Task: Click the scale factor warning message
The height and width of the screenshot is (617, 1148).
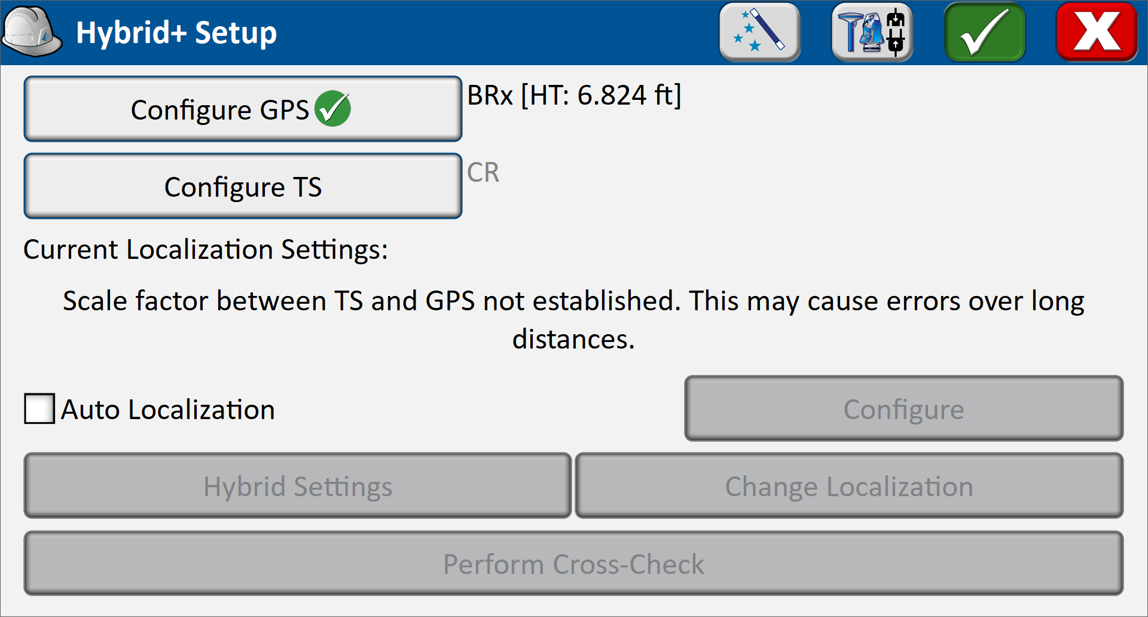Action: tap(573, 320)
